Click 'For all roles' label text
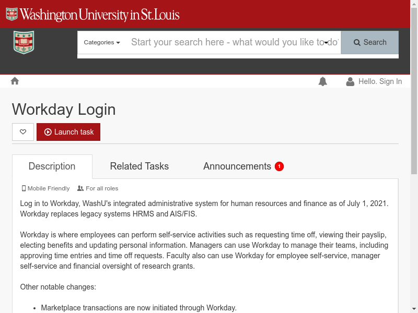 (102, 188)
